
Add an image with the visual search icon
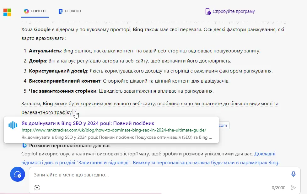pos(37,188)
